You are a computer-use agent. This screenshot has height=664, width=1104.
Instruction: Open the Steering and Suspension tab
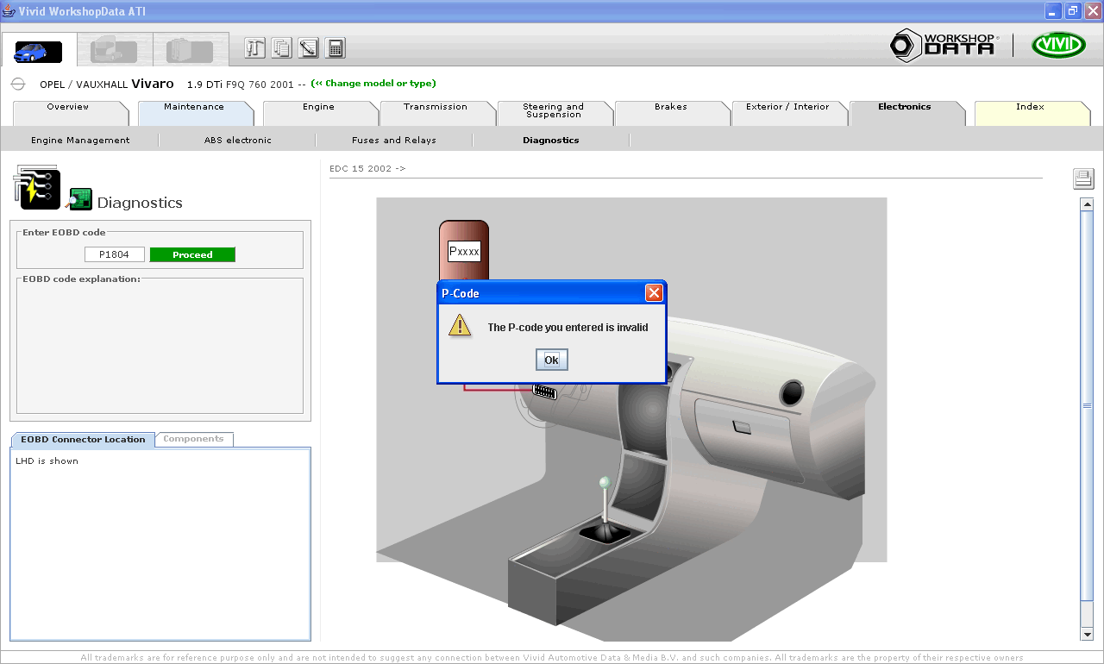[554, 113]
